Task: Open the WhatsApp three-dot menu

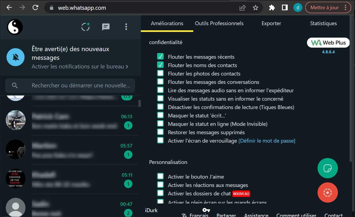Action: [x=126, y=27]
